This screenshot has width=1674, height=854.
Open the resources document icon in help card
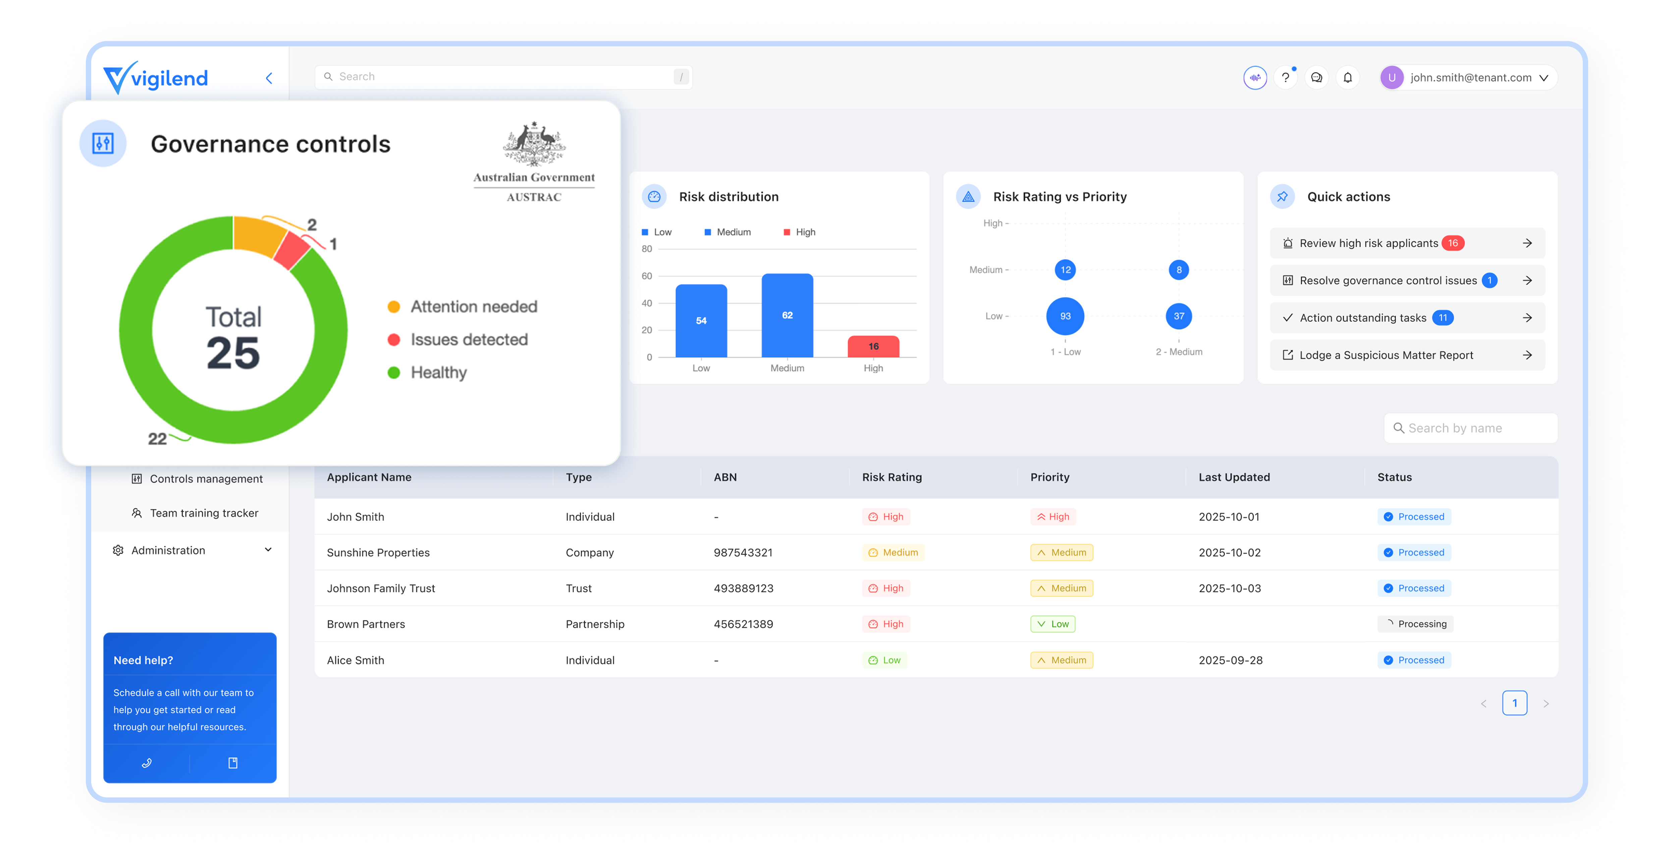[233, 762]
